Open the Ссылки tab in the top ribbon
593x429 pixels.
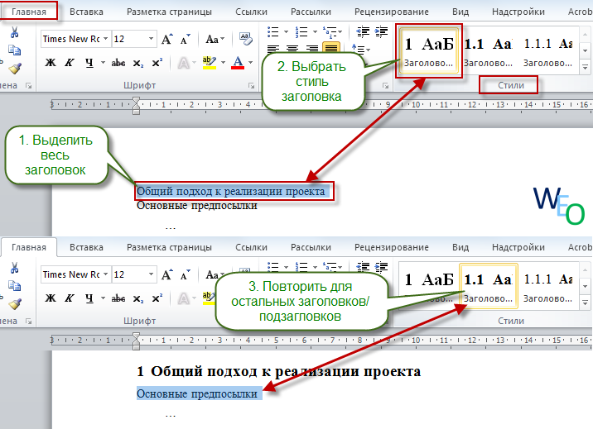(x=251, y=12)
